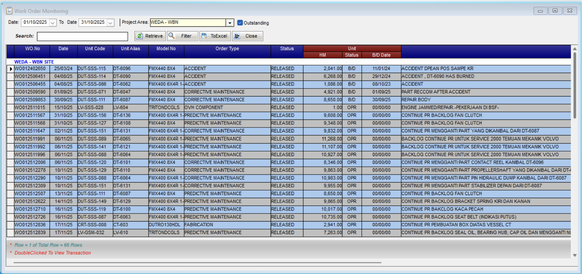The image size is (582, 274).
Task: Click REPAIR BODY description cell
Action: [x=486, y=100]
